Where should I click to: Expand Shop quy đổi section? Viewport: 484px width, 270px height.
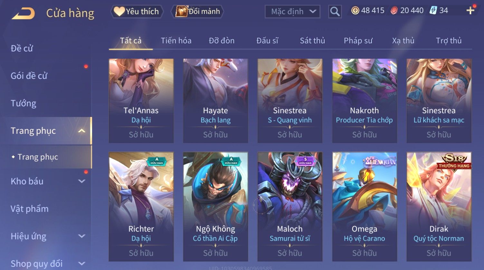82,264
